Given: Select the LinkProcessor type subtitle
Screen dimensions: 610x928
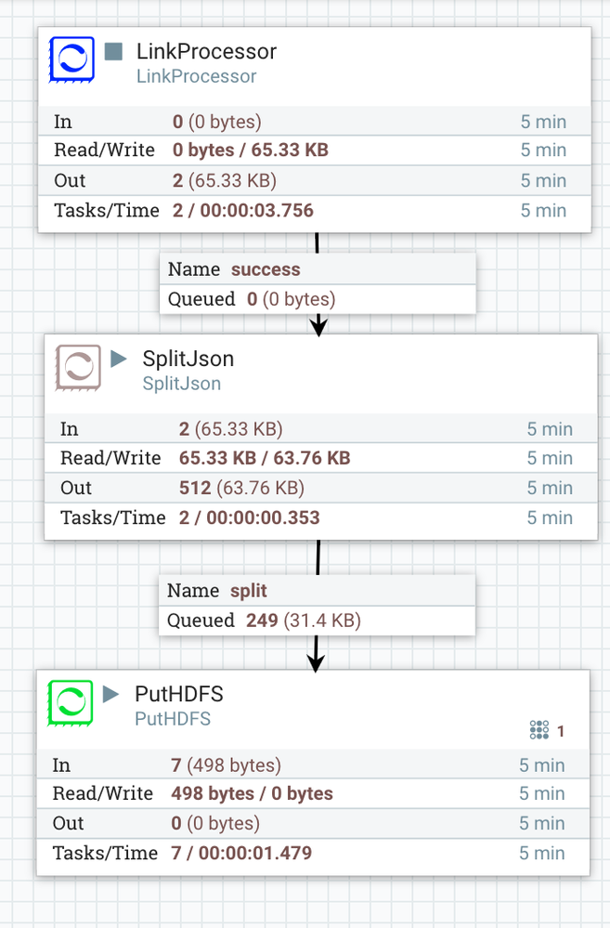Looking at the screenshot, I should click(x=197, y=76).
